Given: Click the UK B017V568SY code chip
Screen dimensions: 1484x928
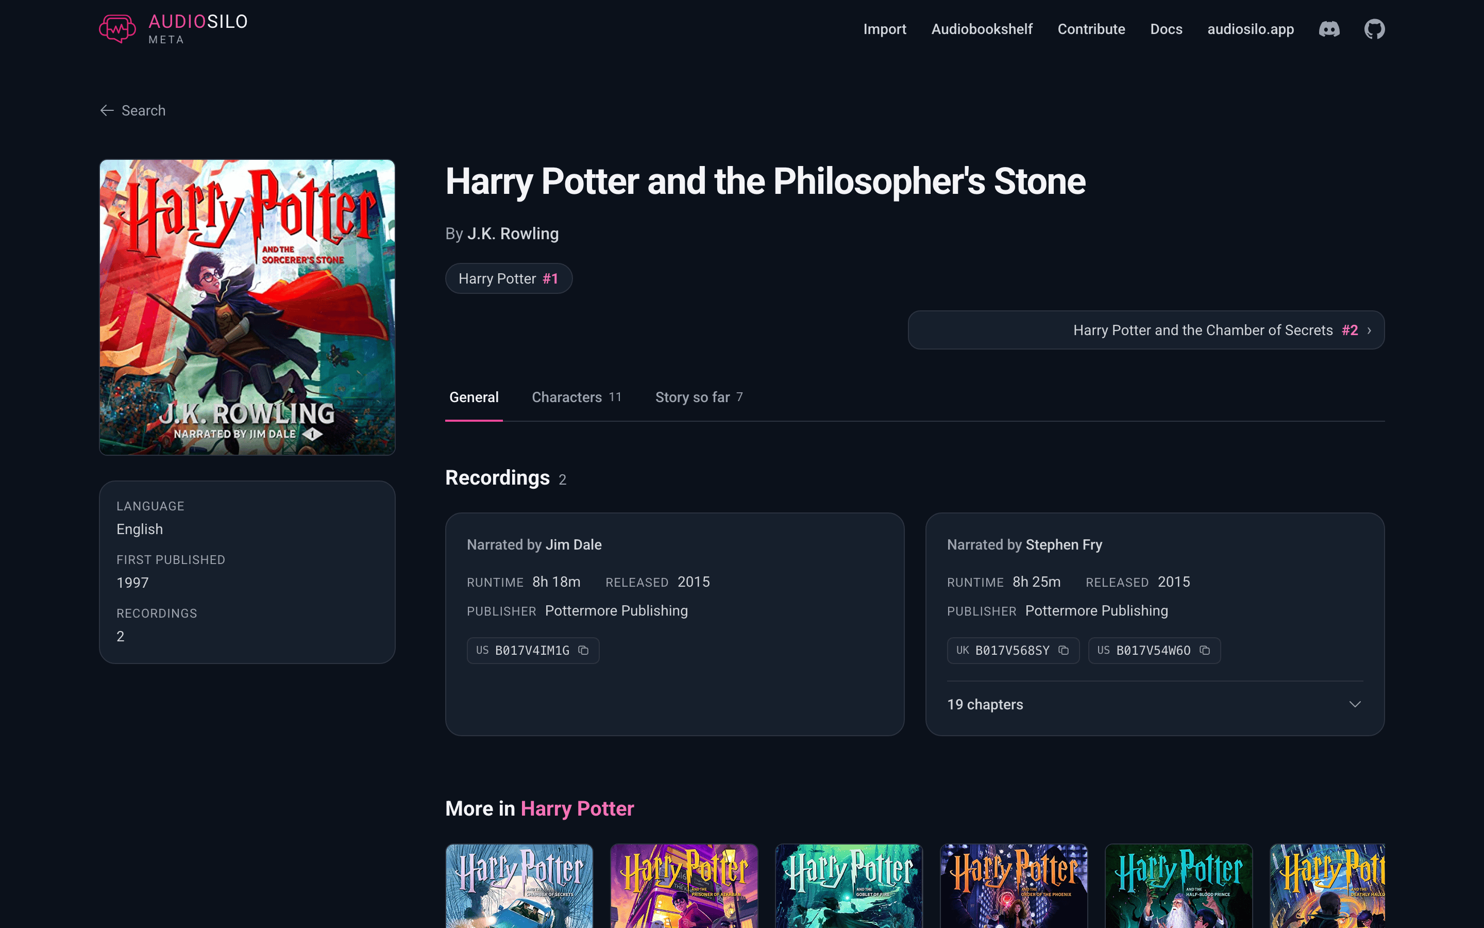Looking at the screenshot, I should 1013,650.
